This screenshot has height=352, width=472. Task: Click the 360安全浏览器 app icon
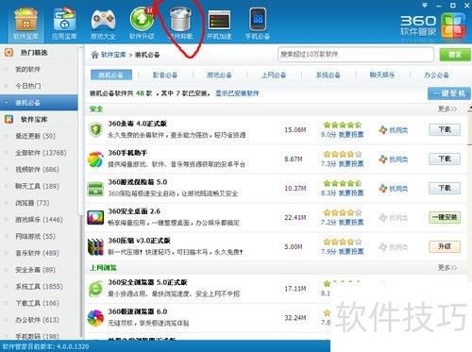[x=95, y=289]
